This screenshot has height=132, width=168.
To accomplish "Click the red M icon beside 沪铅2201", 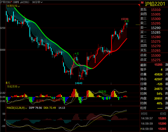I will 142,3.
